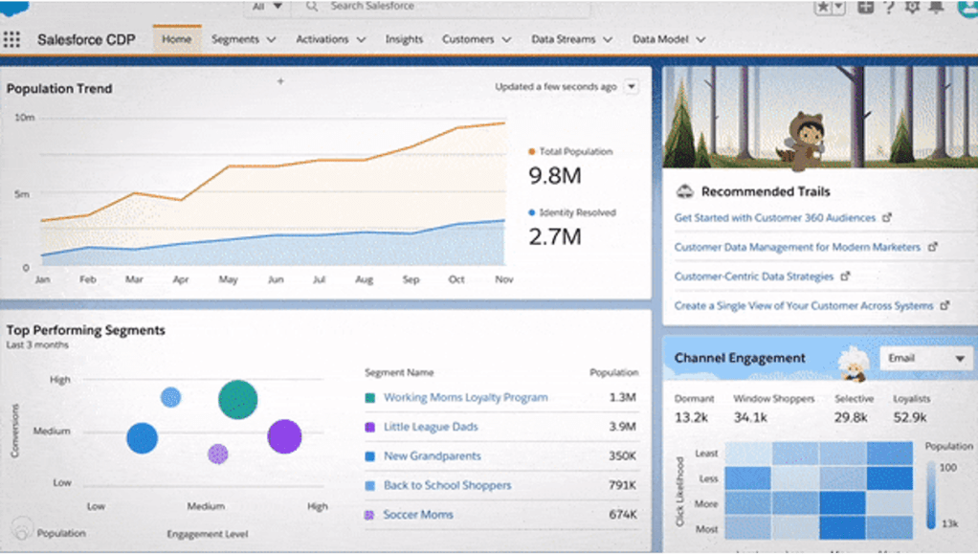This screenshot has width=978, height=554.
Task: Open the Setup gear icon
Action: click(912, 7)
